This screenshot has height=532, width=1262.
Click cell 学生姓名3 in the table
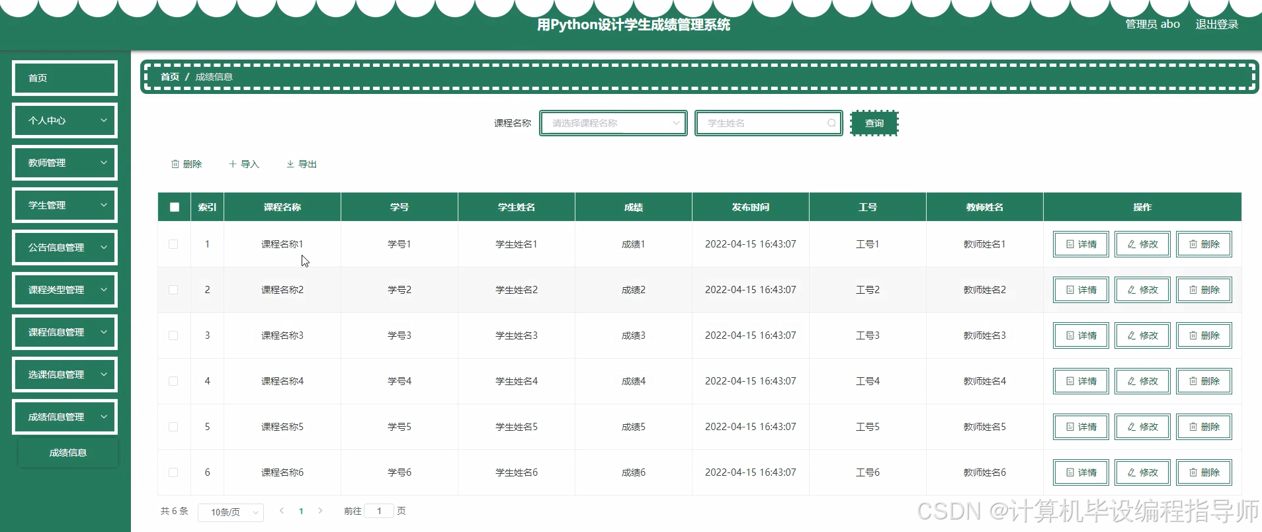tap(517, 335)
